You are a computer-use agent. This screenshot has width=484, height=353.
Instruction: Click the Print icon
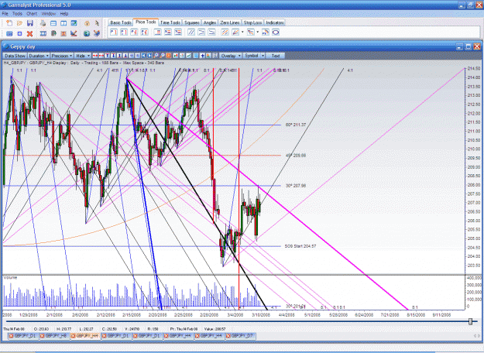43,23
